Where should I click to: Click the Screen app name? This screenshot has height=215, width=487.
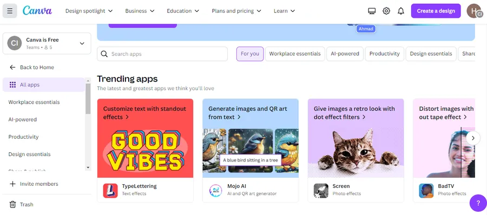(x=341, y=186)
